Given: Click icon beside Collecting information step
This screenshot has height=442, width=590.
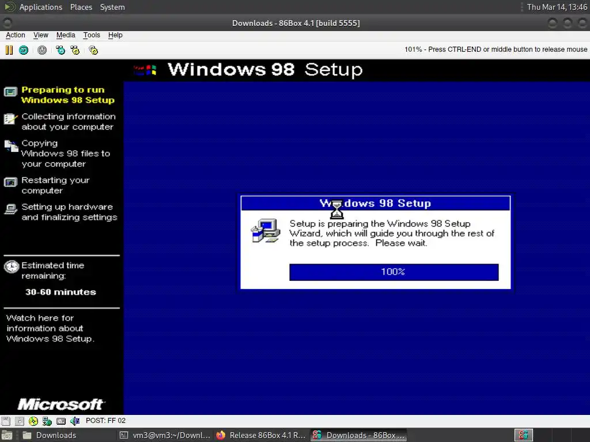Looking at the screenshot, I should (10, 119).
